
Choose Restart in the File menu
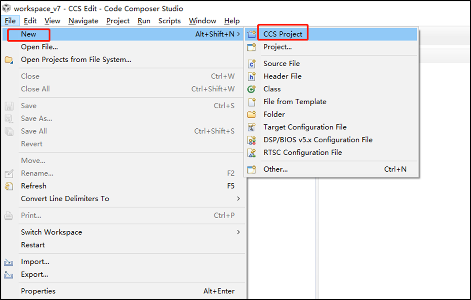click(x=123, y=245)
